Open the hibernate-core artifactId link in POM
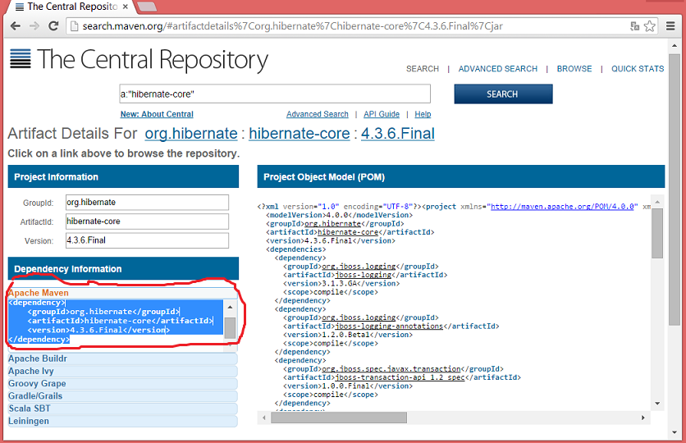Viewport: 686px width, 443px height. tap(347, 232)
